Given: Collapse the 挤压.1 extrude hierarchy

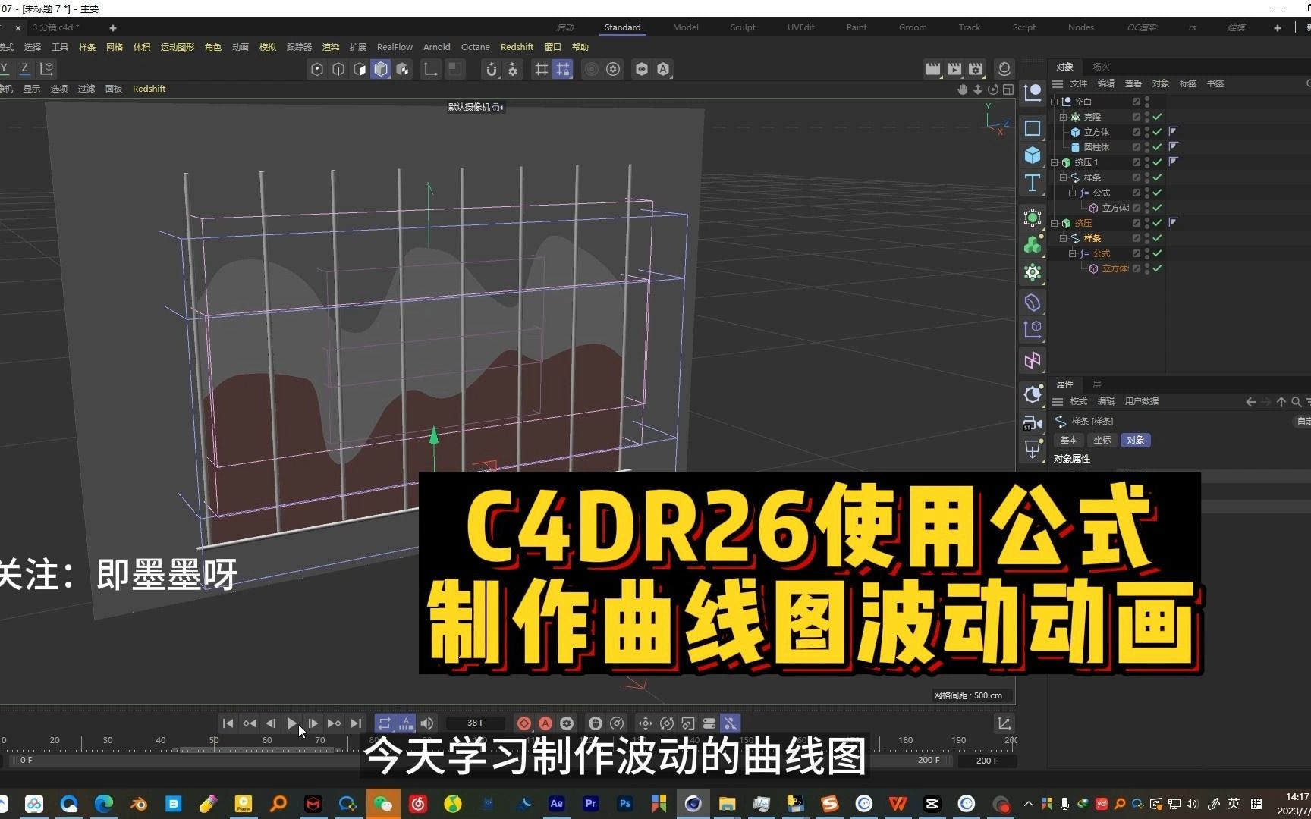Looking at the screenshot, I should pos(1055,162).
